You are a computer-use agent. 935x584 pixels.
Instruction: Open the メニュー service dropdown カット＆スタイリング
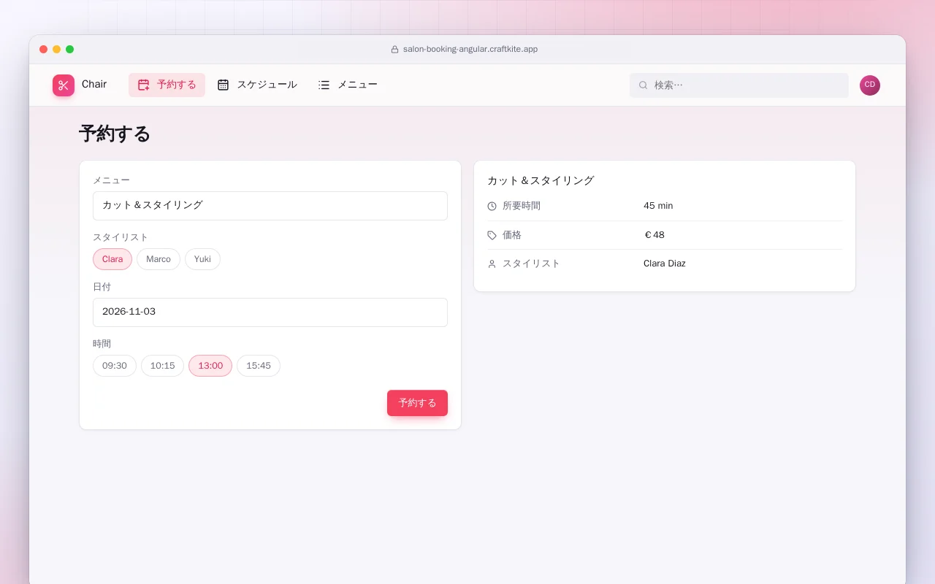click(270, 206)
